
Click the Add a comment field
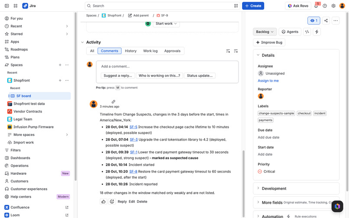167,67
